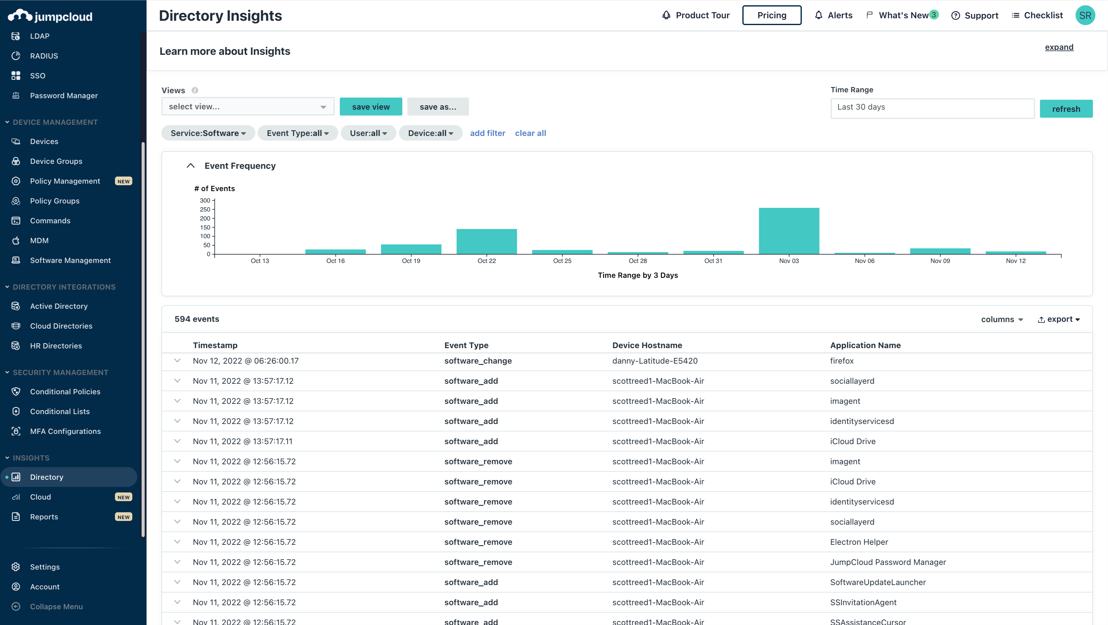Click the HR Directories icon
This screenshot has height=625, width=1108.
pyautogui.click(x=16, y=346)
